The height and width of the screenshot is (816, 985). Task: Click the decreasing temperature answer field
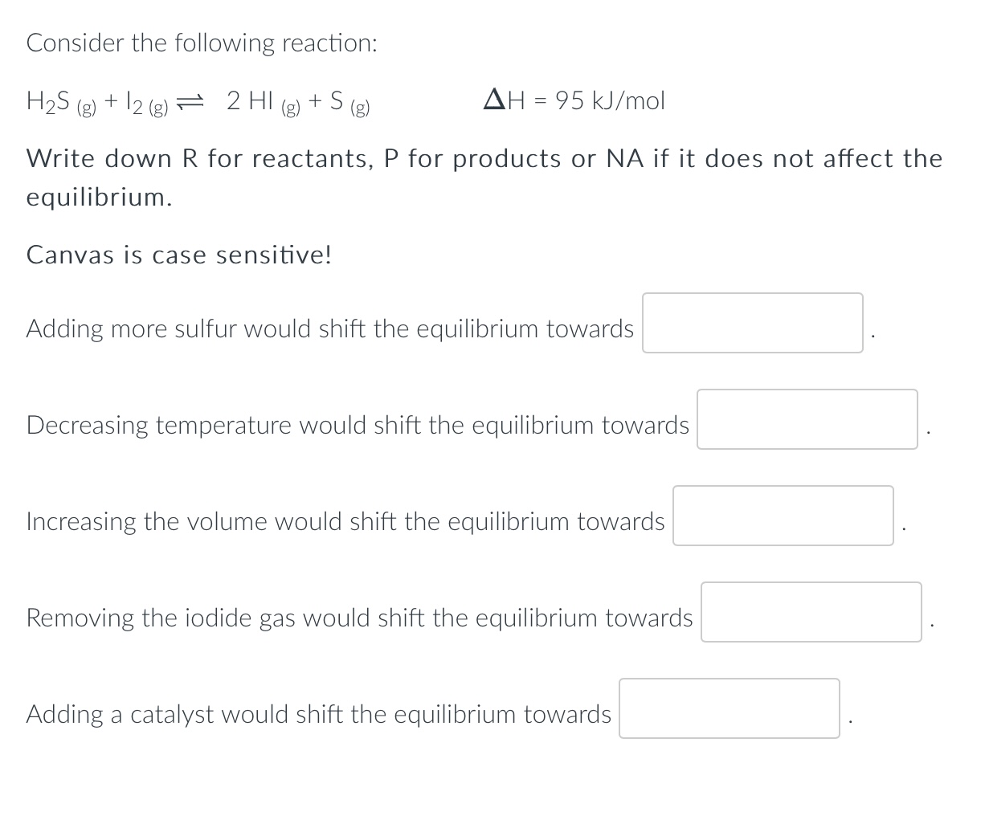tap(807, 419)
